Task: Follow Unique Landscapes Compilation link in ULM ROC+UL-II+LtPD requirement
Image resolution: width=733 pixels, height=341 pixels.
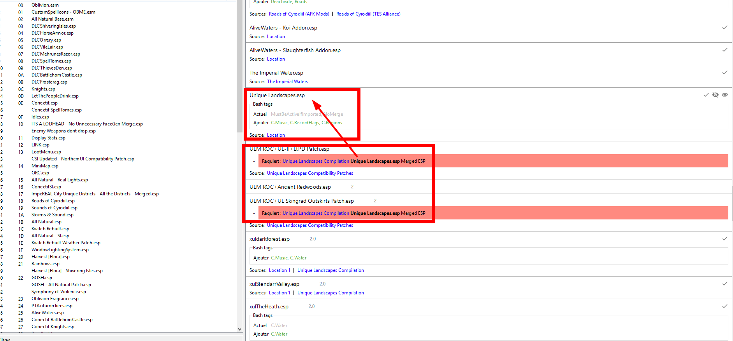Action: [x=316, y=161]
